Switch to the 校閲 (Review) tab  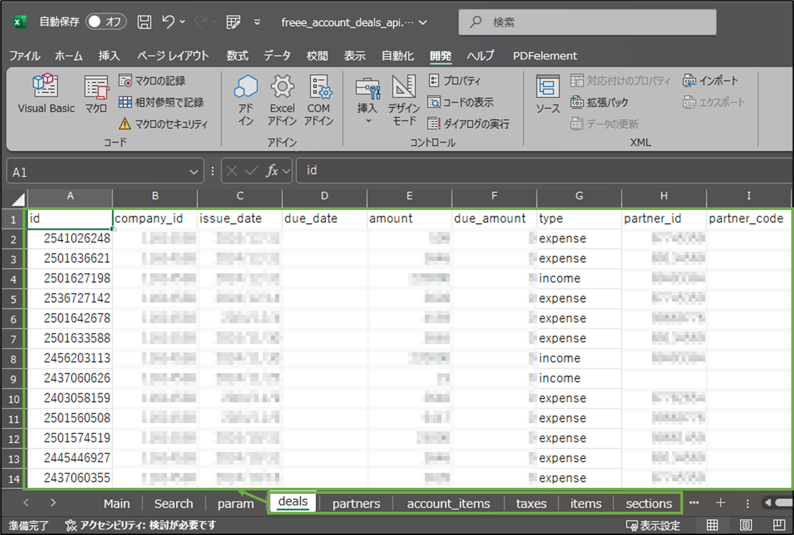pos(317,56)
